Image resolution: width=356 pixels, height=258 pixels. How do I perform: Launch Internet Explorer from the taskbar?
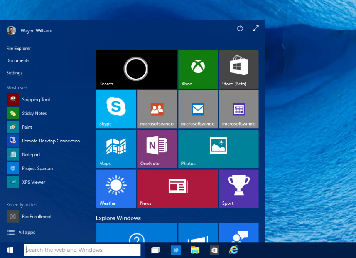[234, 250]
